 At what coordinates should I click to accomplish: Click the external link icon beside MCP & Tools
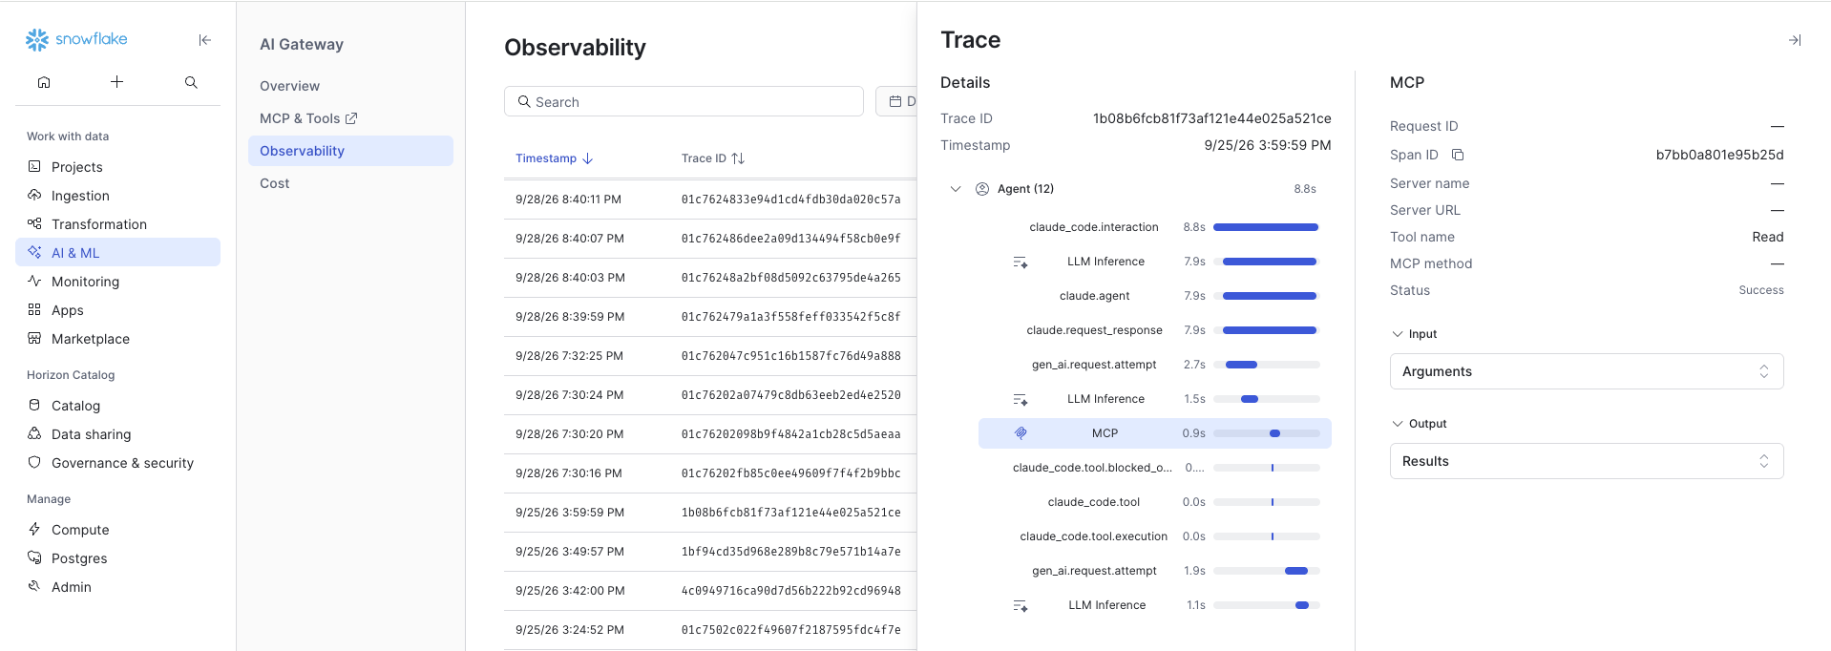tap(351, 118)
